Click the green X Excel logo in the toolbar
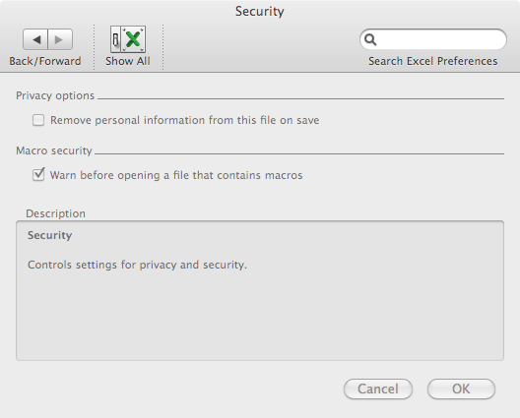The width and height of the screenshot is (520, 418). [133, 39]
